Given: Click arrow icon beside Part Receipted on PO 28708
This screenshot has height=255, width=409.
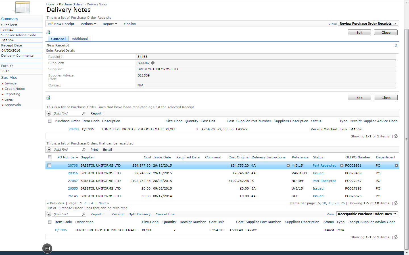Looking at the screenshot, I should (x=342, y=165).
